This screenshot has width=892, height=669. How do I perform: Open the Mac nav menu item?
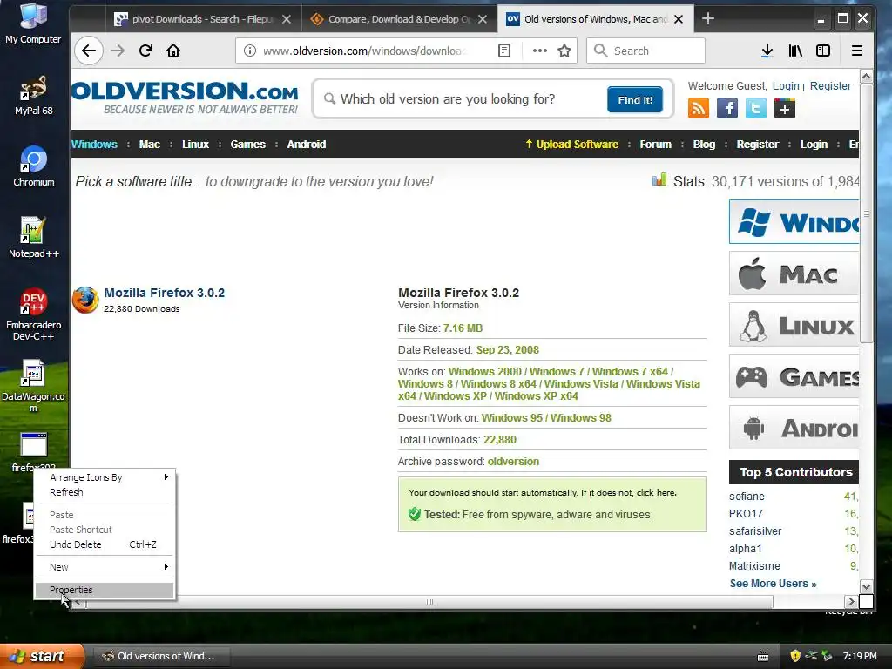[x=150, y=145]
